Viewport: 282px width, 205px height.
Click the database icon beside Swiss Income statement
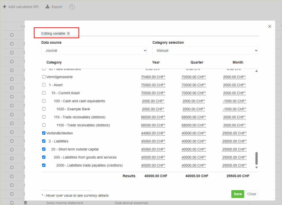pos(26,203)
